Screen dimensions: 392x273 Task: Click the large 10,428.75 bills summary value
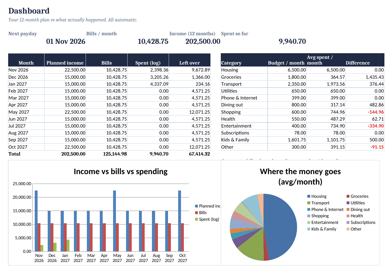tap(153, 41)
